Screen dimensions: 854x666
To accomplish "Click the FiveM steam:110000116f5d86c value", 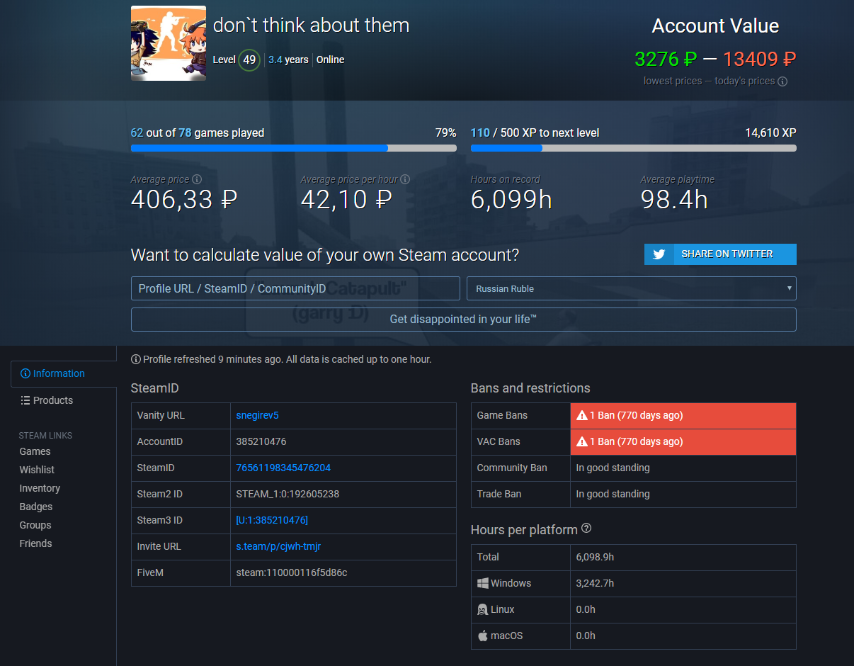I will (x=292, y=572).
